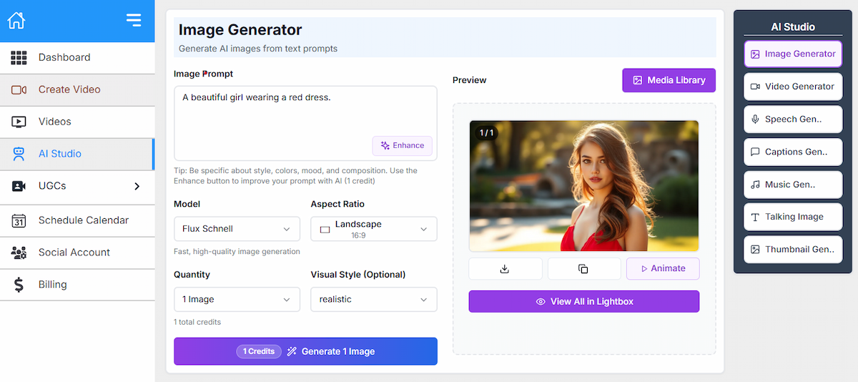
Task: Select AI Studio in the sidebar
Action: pyautogui.click(x=77, y=154)
